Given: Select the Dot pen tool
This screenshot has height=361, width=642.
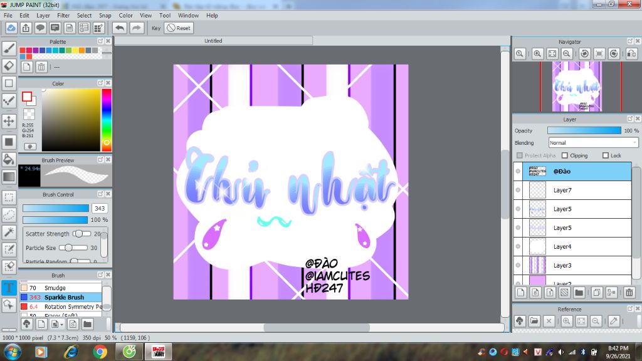Looking at the screenshot, I should tap(9, 100).
